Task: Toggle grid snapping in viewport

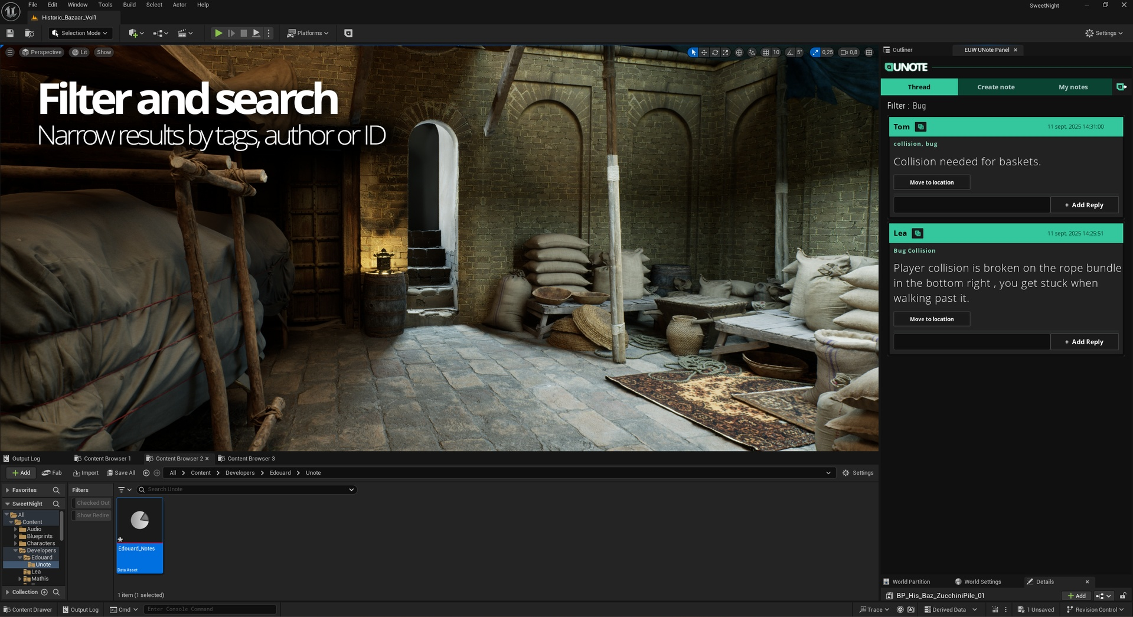Action: pyautogui.click(x=766, y=53)
